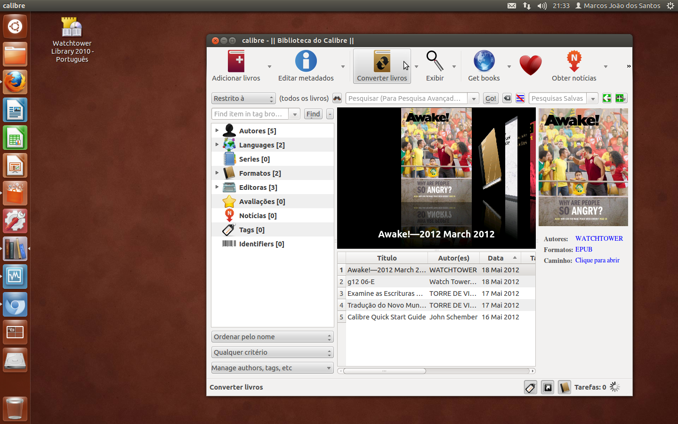This screenshot has height=424, width=678.
Task: Open Get books globe icon
Action: click(x=484, y=61)
